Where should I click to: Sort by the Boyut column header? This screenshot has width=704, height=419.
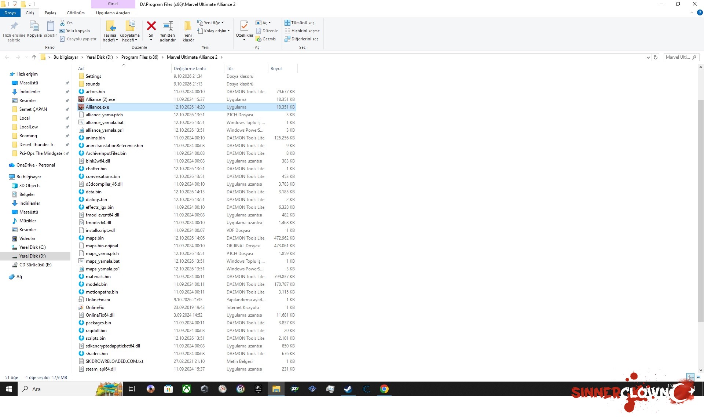point(282,69)
